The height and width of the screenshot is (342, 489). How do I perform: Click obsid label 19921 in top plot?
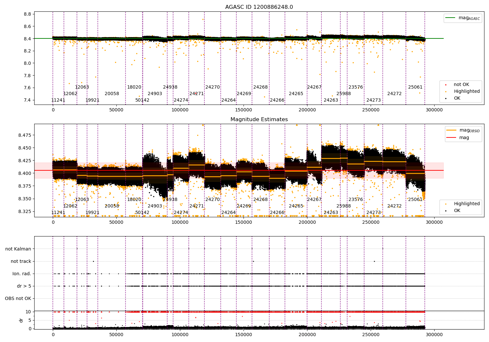[93, 100]
